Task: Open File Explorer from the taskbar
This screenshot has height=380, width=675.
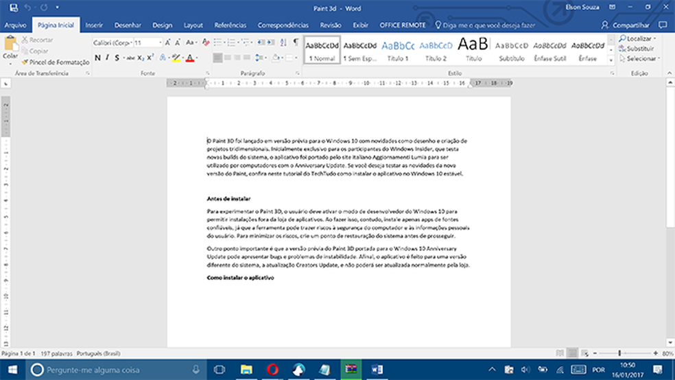Action: pos(246,370)
